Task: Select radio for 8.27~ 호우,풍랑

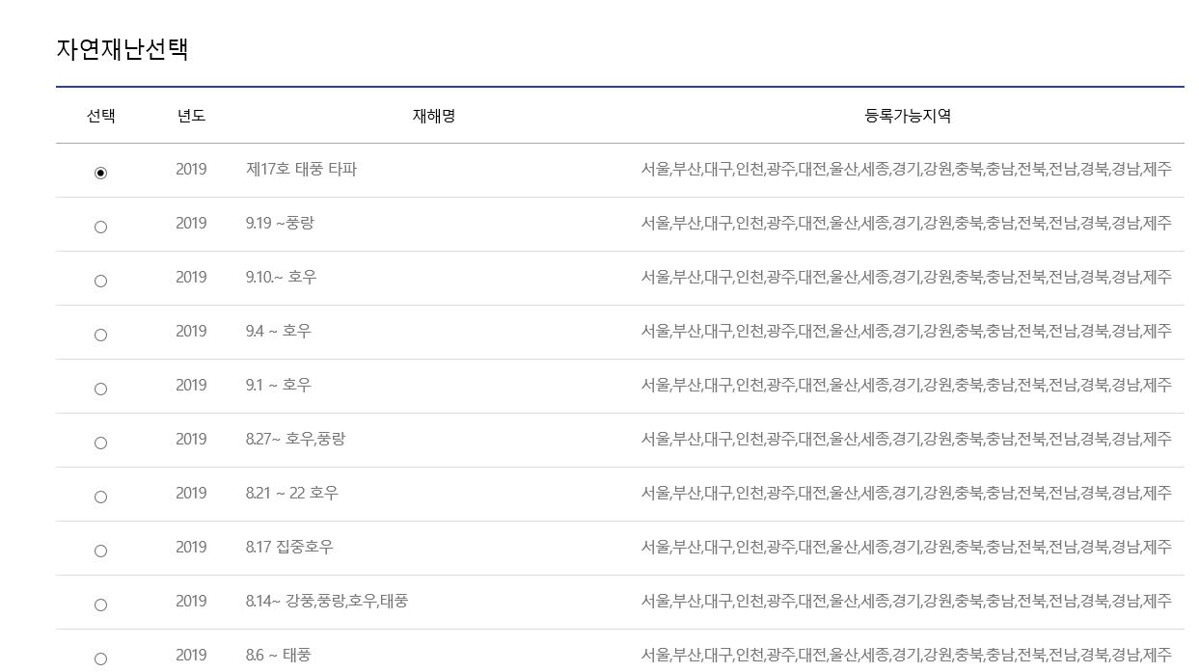Action: pyautogui.click(x=100, y=443)
